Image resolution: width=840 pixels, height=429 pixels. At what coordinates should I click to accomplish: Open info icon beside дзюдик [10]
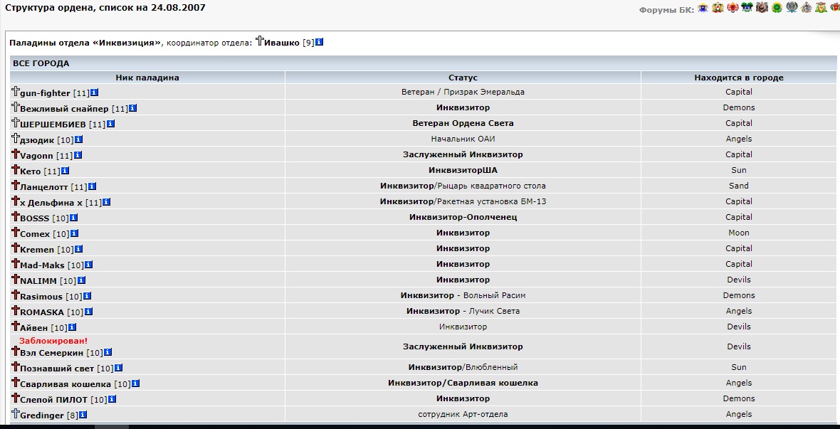point(79,139)
